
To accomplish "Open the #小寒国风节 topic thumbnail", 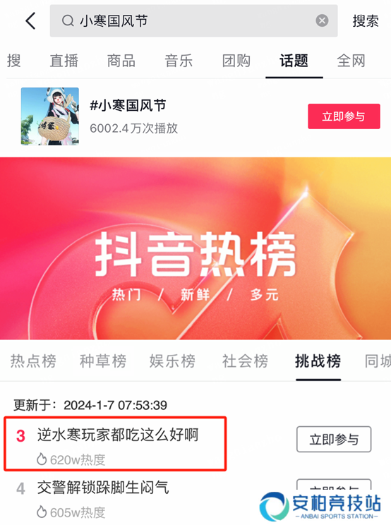I will pyautogui.click(x=50, y=116).
